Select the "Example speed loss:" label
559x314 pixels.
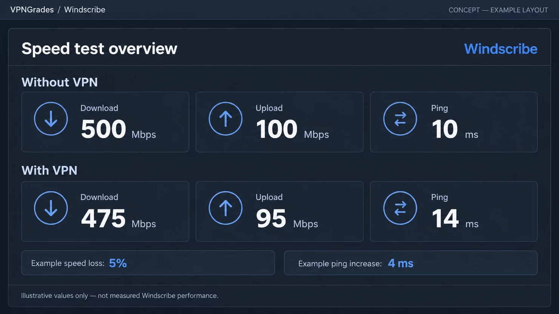[68, 263]
